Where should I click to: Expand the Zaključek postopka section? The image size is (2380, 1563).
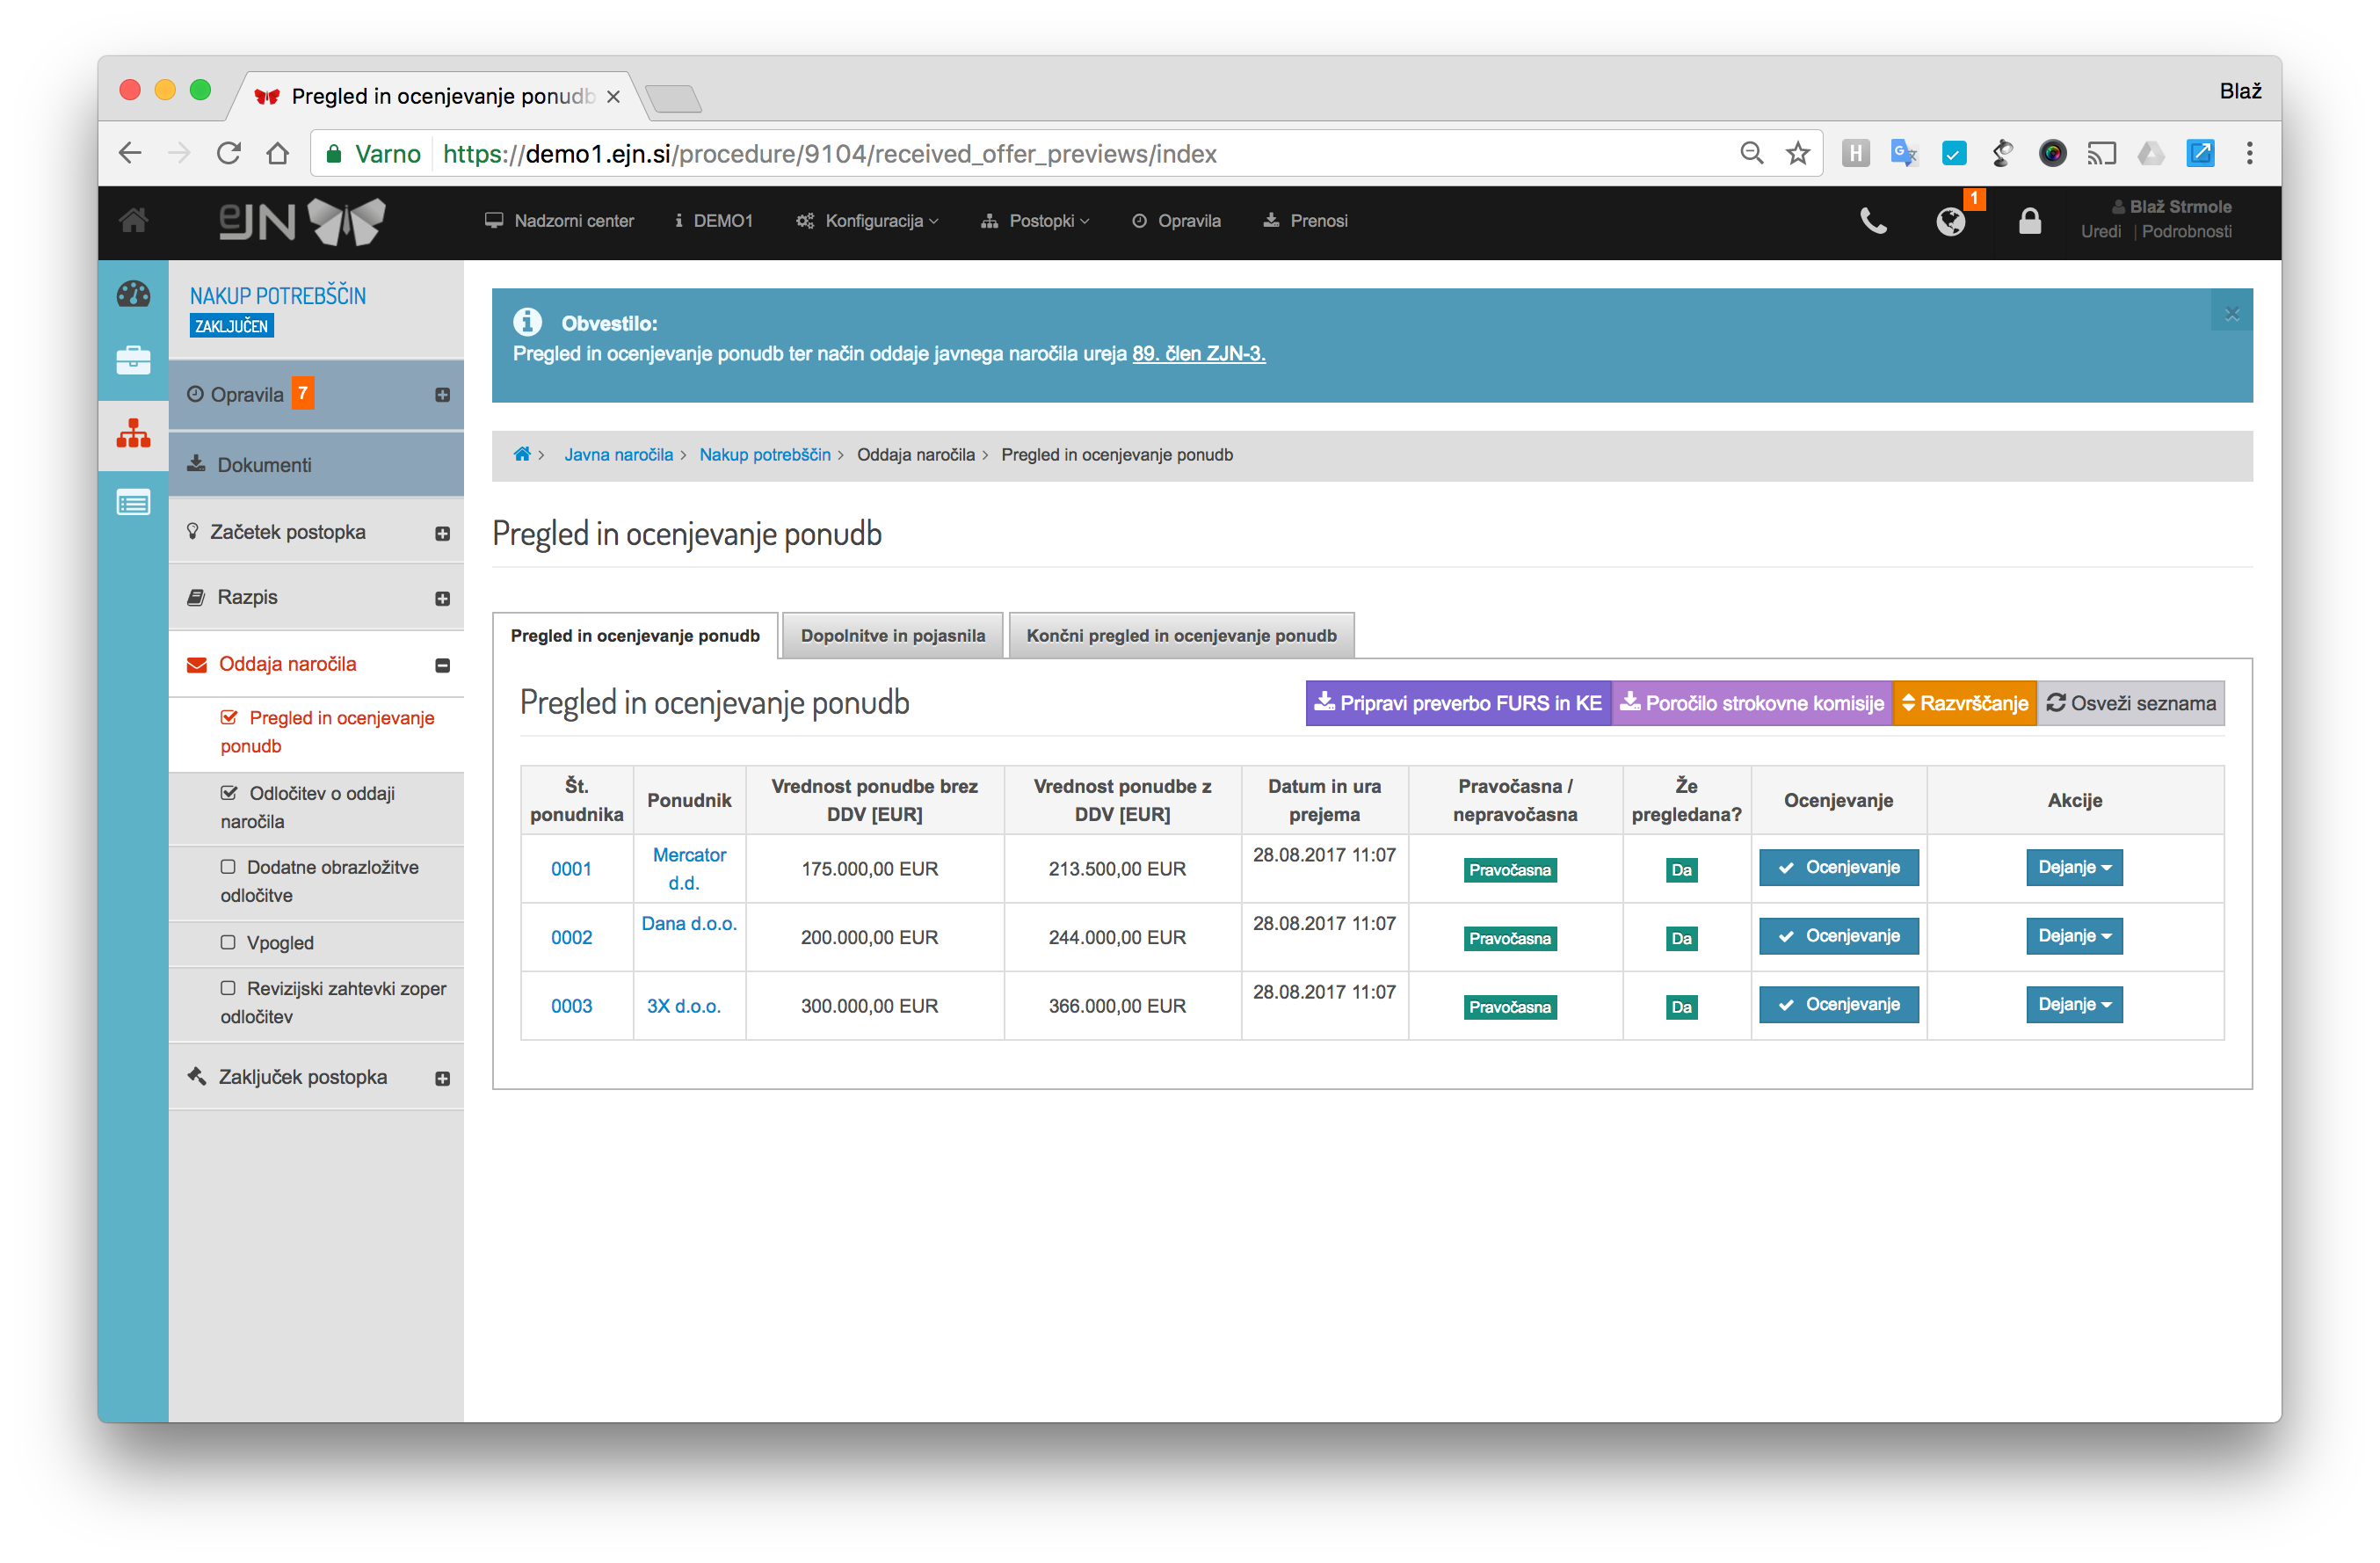click(442, 1078)
